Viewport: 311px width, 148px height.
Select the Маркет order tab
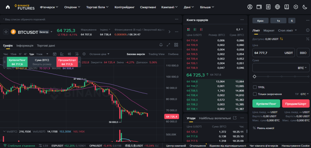(x=269, y=31)
